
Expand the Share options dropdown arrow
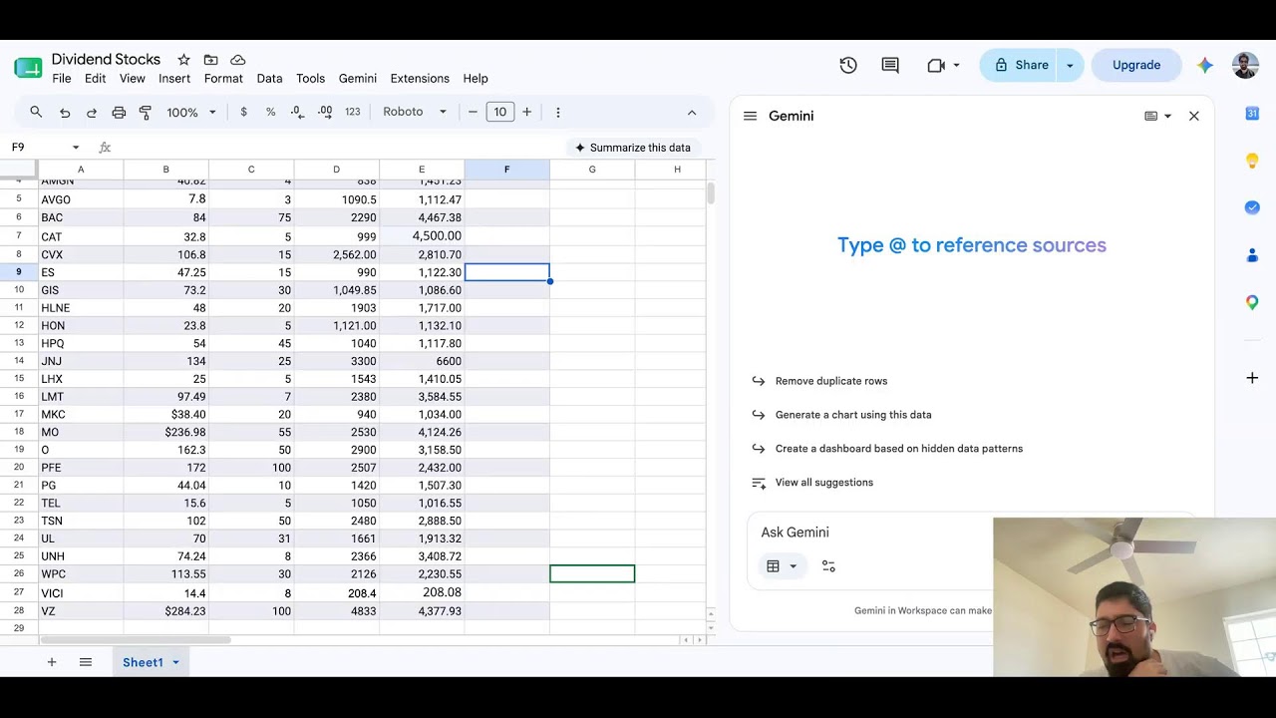(x=1070, y=65)
